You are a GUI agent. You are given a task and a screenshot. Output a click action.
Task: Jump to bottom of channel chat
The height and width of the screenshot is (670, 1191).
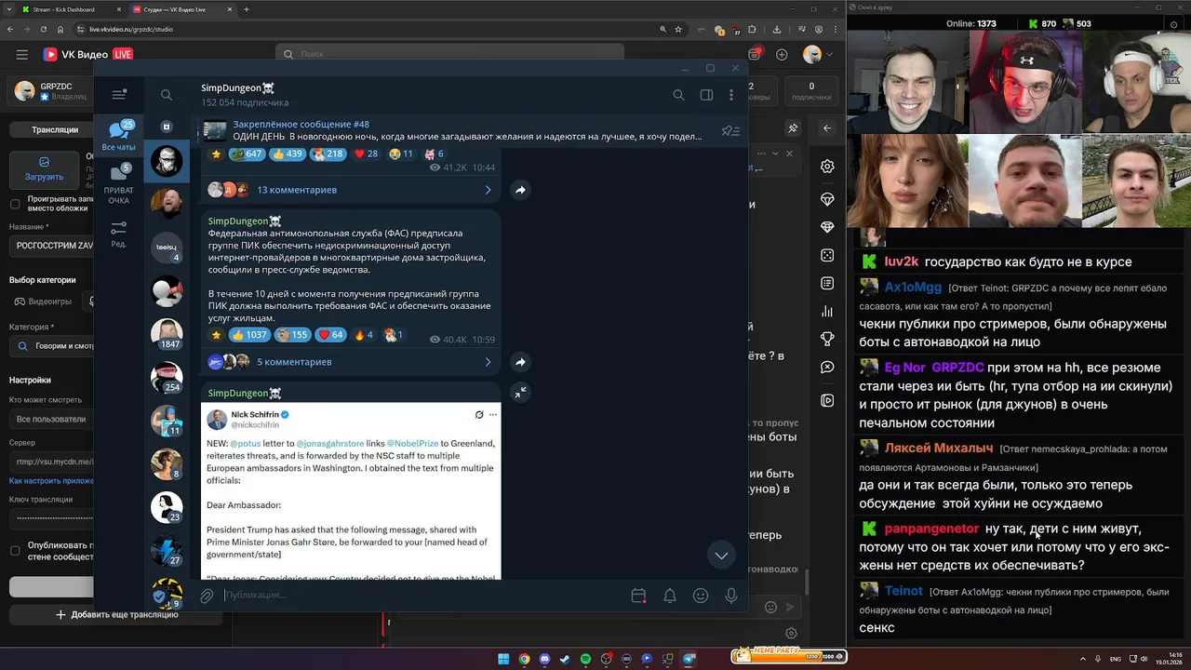pos(721,556)
